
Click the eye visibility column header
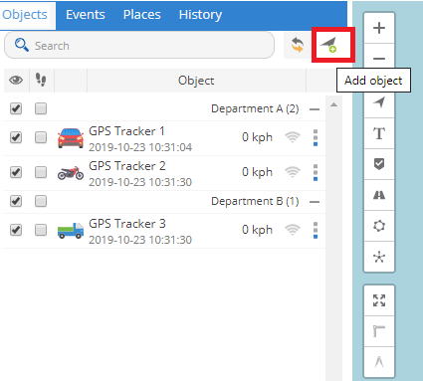click(16, 81)
